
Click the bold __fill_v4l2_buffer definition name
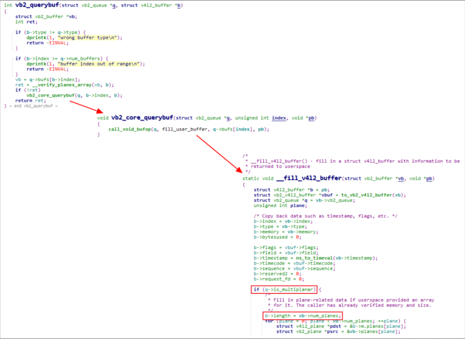click(x=309, y=178)
